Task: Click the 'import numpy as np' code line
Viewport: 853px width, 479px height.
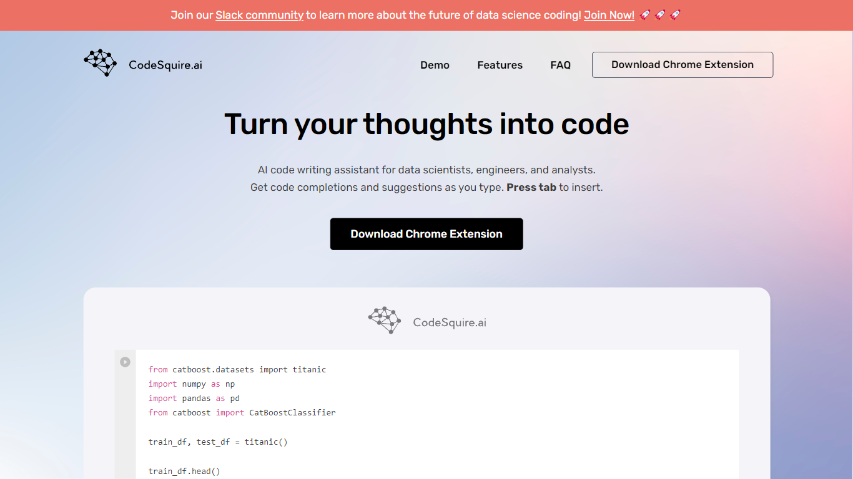Action: pyautogui.click(x=192, y=384)
